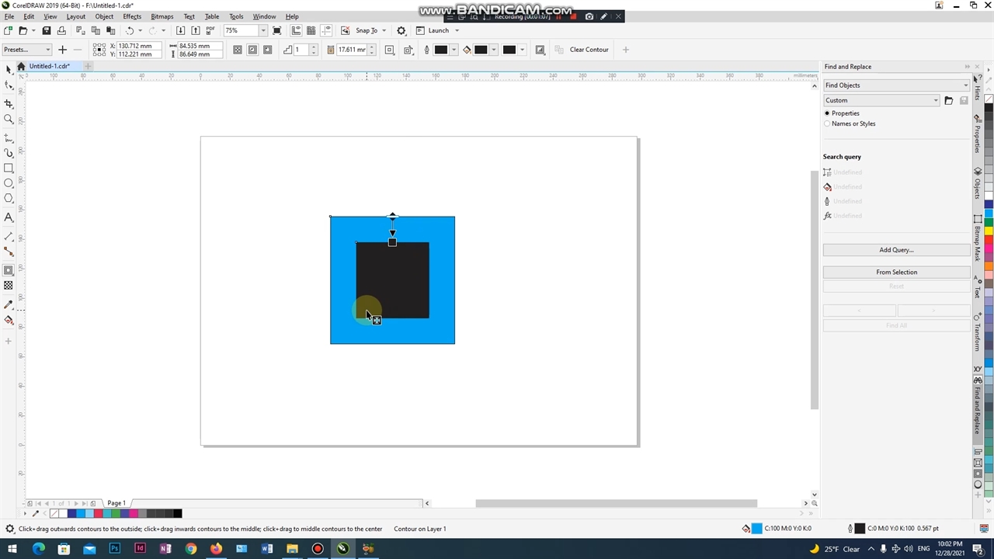Select the Properties radio button
Image resolution: width=994 pixels, height=559 pixels.
(x=827, y=113)
